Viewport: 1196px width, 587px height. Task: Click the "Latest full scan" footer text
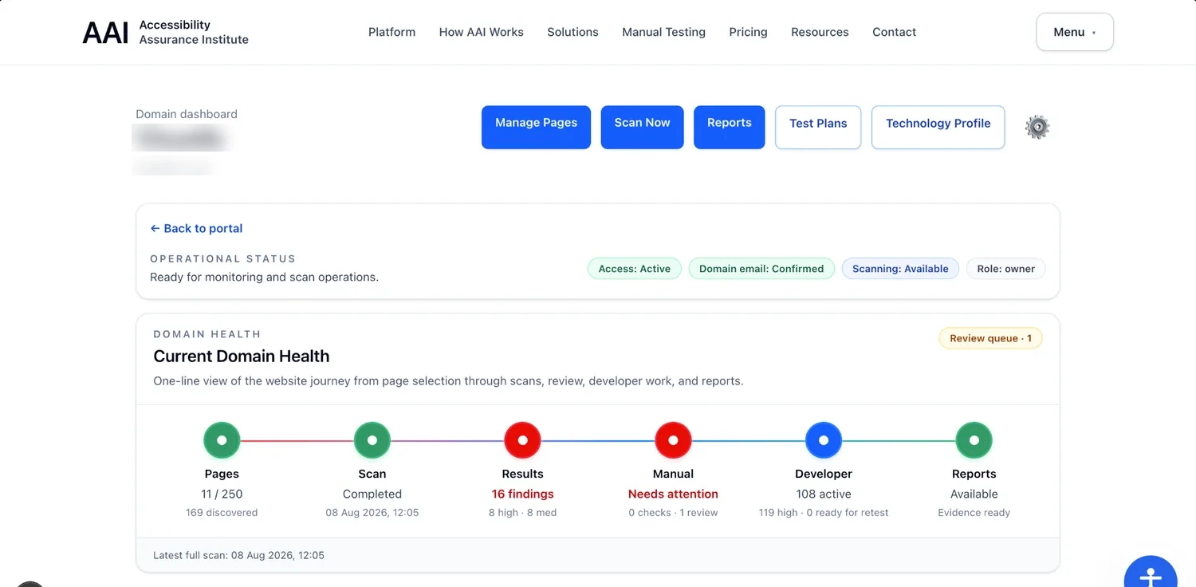click(x=238, y=555)
